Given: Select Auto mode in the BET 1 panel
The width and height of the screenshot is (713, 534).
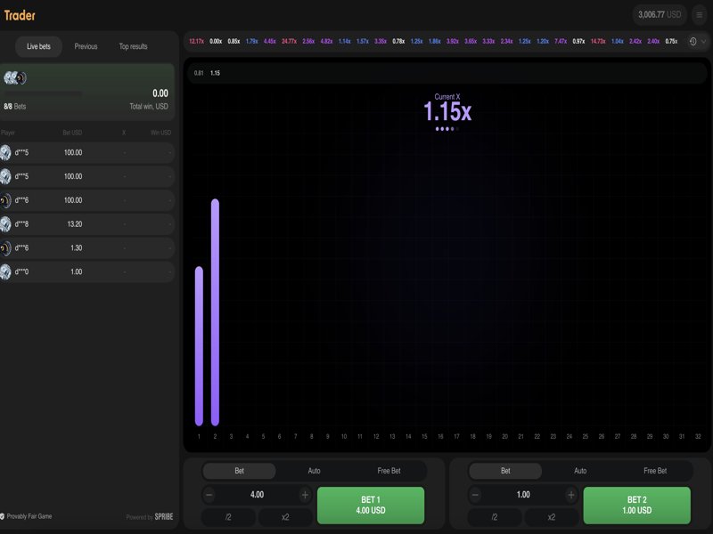Looking at the screenshot, I should click(315, 471).
